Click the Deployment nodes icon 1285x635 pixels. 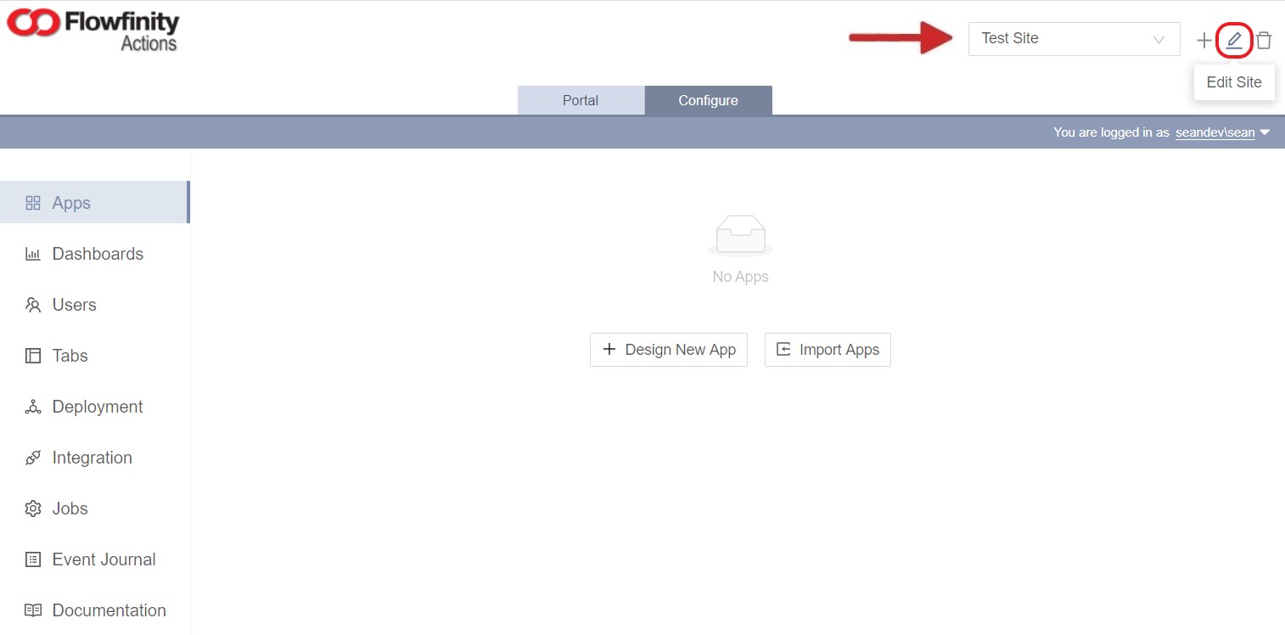[33, 407]
